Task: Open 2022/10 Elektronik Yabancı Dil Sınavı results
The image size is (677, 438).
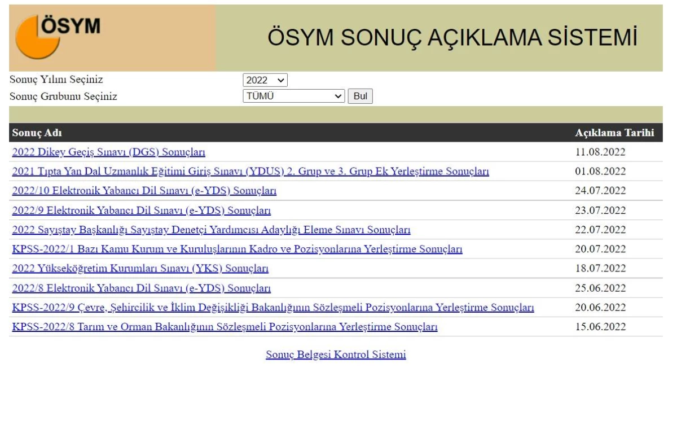Action: (144, 191)
